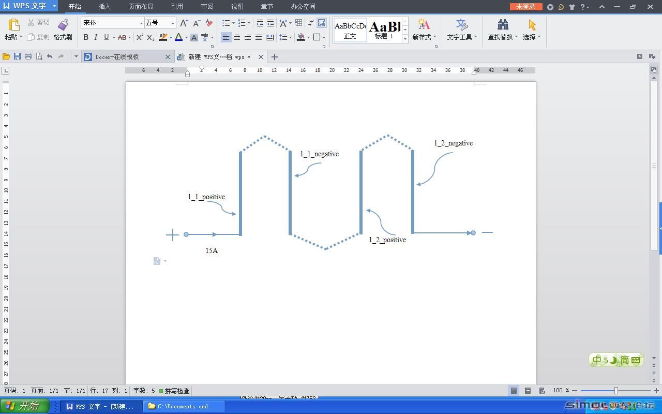Image resolution: width=662 pixels, height=414 pixels.
Task: Apply the text highlight color
Action: [163, 37]
